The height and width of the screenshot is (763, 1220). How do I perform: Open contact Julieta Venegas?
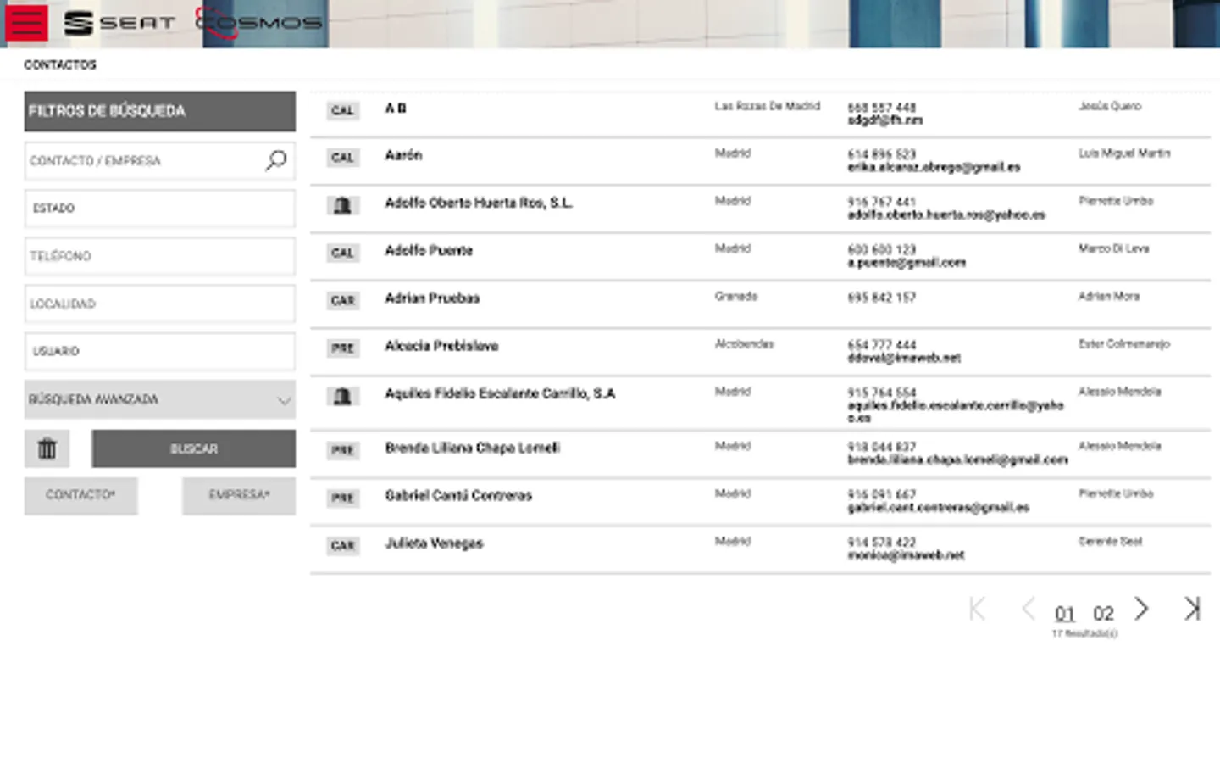click(x=434, y=543)
